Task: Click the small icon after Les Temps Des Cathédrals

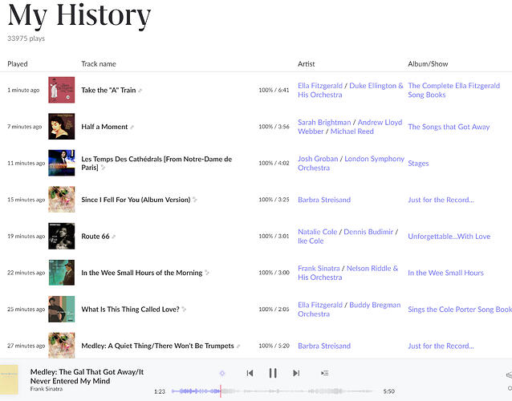Action: point(103,168)
